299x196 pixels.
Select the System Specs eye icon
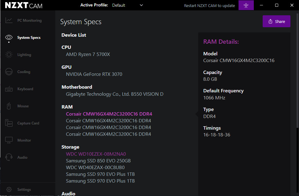pos(9,37)
